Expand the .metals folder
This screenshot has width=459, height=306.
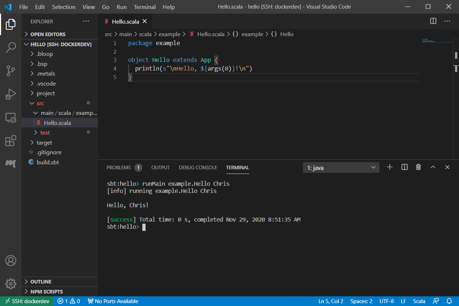click(x=60, y=74)
